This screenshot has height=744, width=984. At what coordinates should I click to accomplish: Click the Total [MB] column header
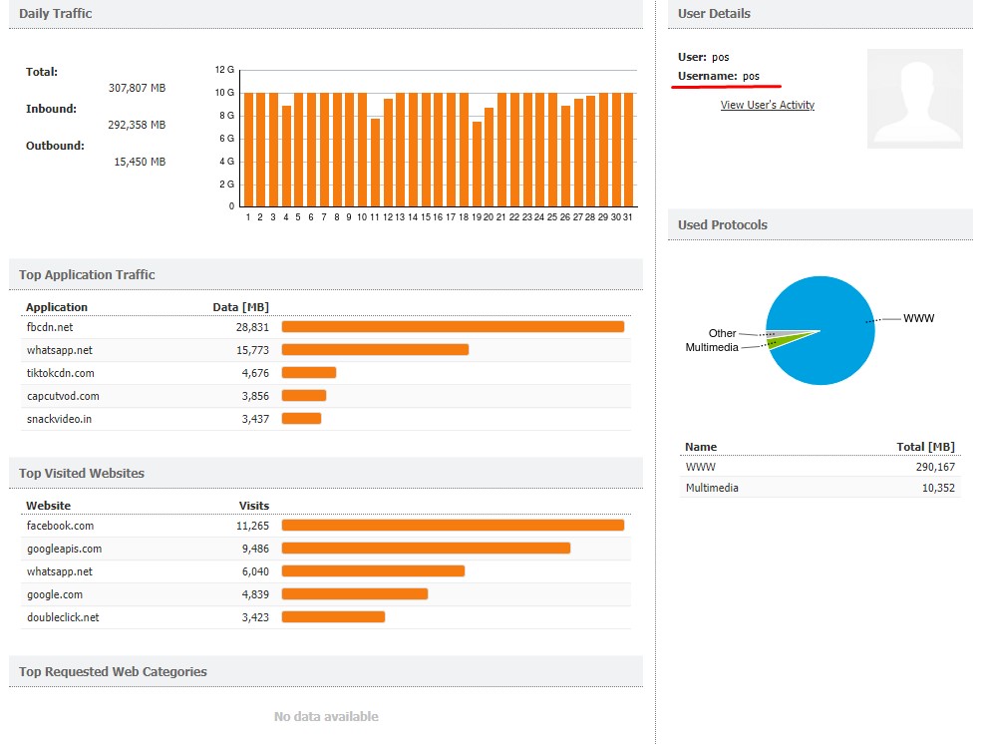925,447
